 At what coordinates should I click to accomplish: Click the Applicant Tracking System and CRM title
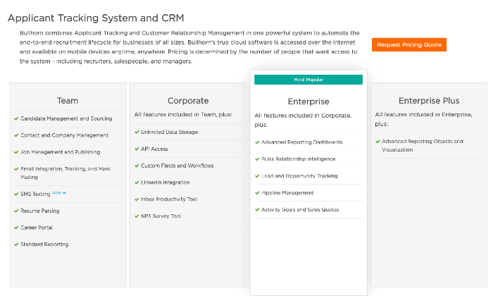pos(96,18)
